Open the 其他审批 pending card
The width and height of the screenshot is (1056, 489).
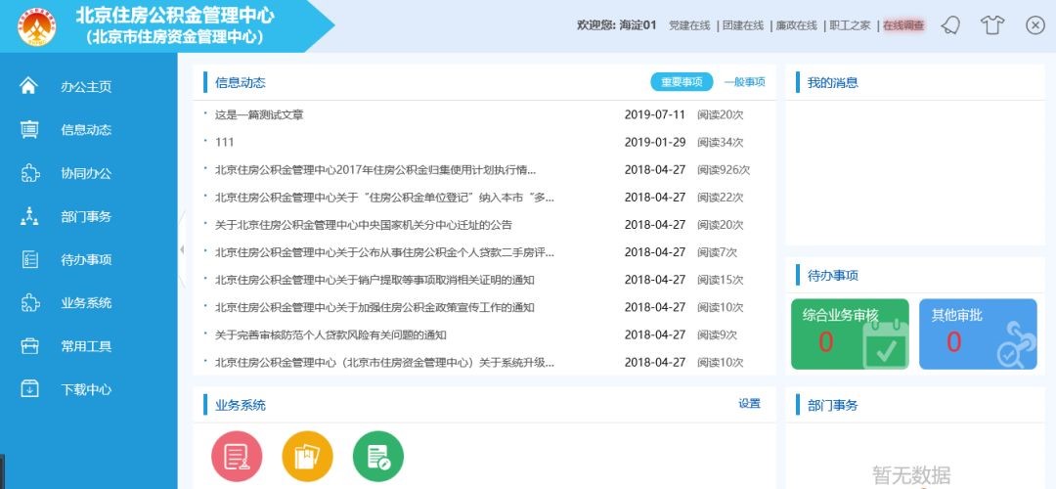tap(978, 334)
